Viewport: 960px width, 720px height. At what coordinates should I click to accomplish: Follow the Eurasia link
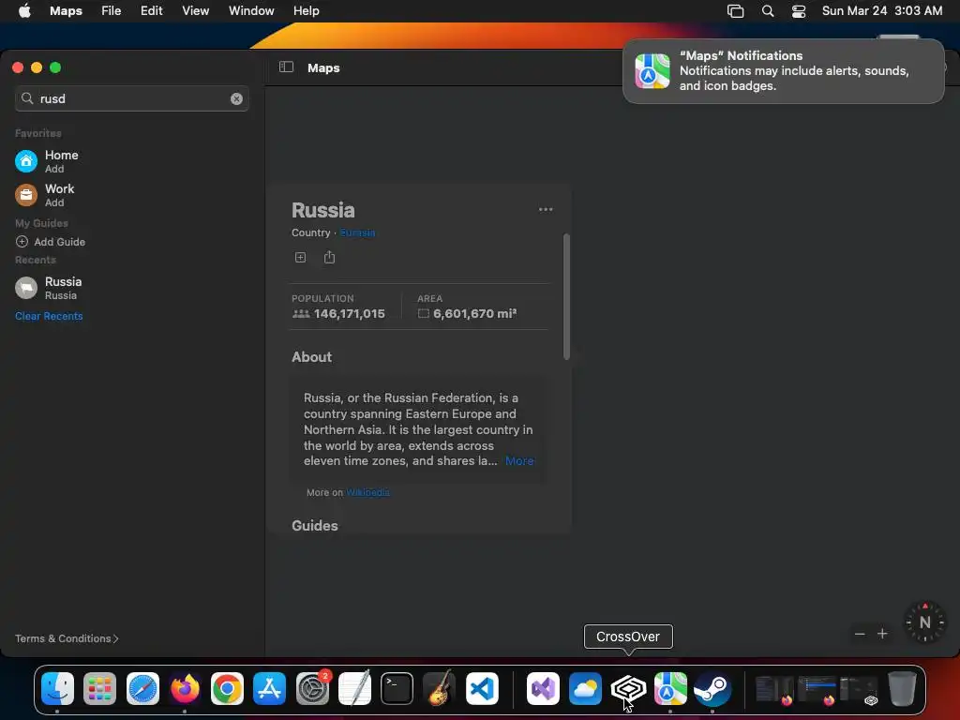357,232
